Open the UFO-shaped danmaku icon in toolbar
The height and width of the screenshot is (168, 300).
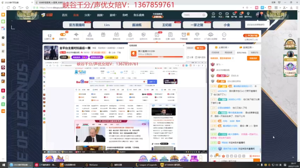click(210, 35)
